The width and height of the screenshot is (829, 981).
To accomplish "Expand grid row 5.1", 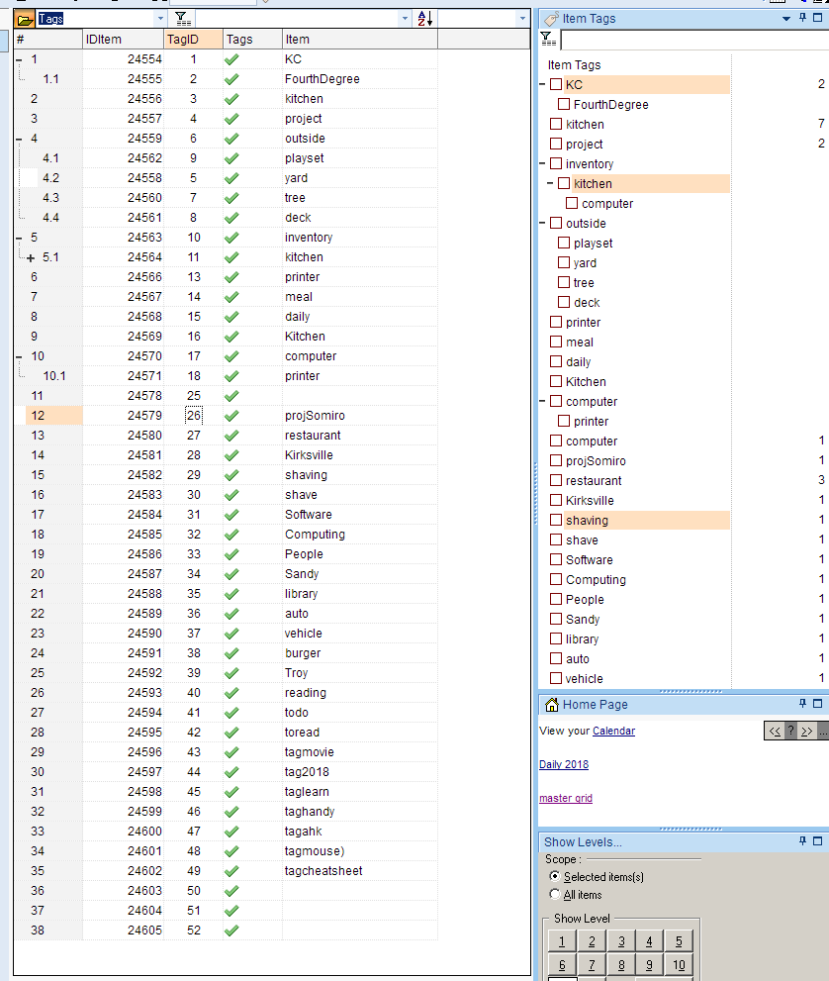I will tap(31, 257).
